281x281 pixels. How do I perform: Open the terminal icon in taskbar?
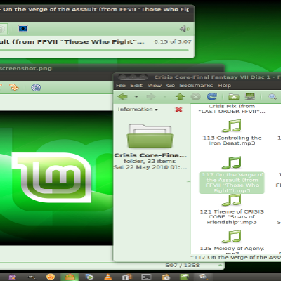[x=146, y=277]
